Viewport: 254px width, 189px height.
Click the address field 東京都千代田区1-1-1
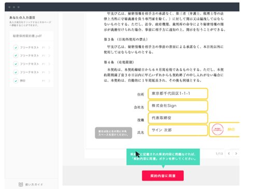(178, 94)
